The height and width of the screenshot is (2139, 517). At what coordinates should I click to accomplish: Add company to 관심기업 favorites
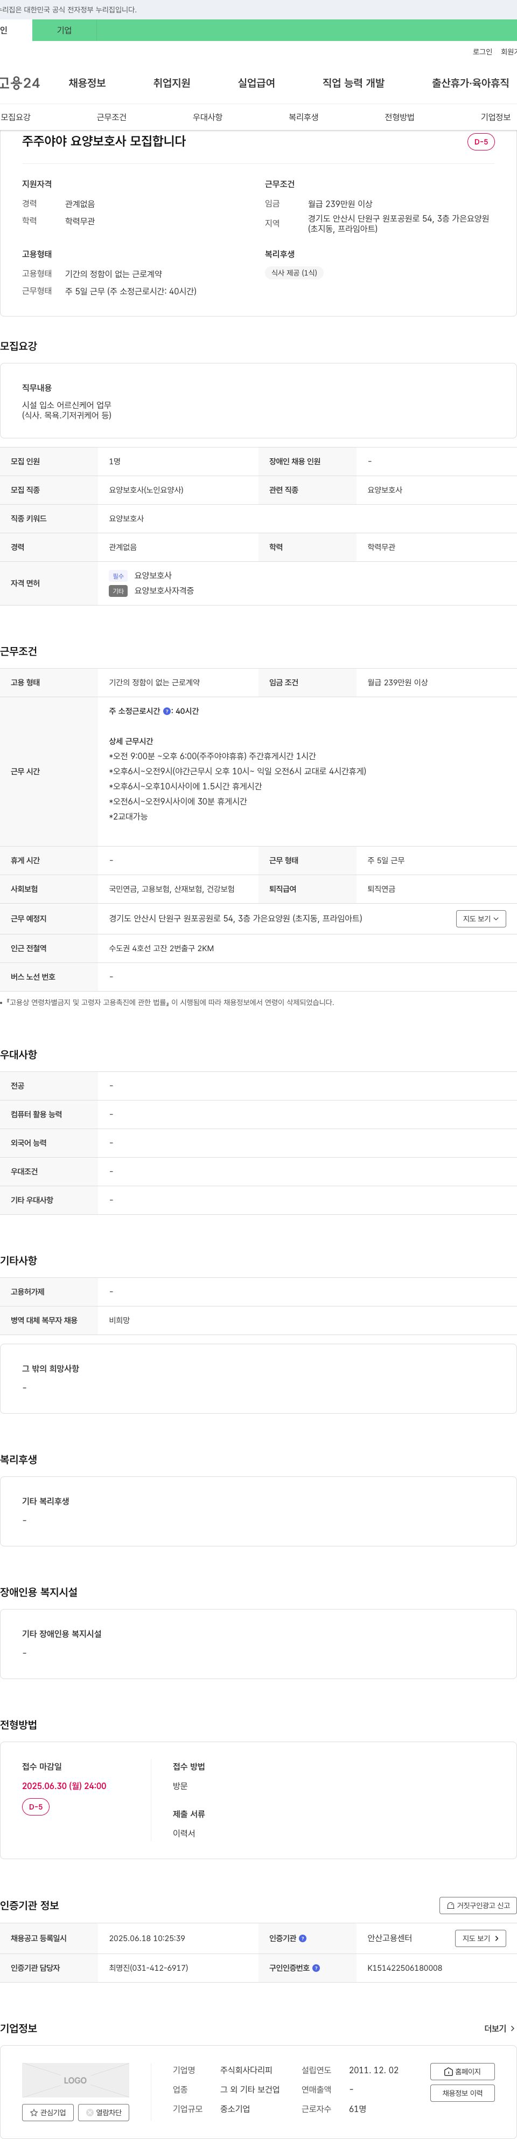pos(48,2113)
